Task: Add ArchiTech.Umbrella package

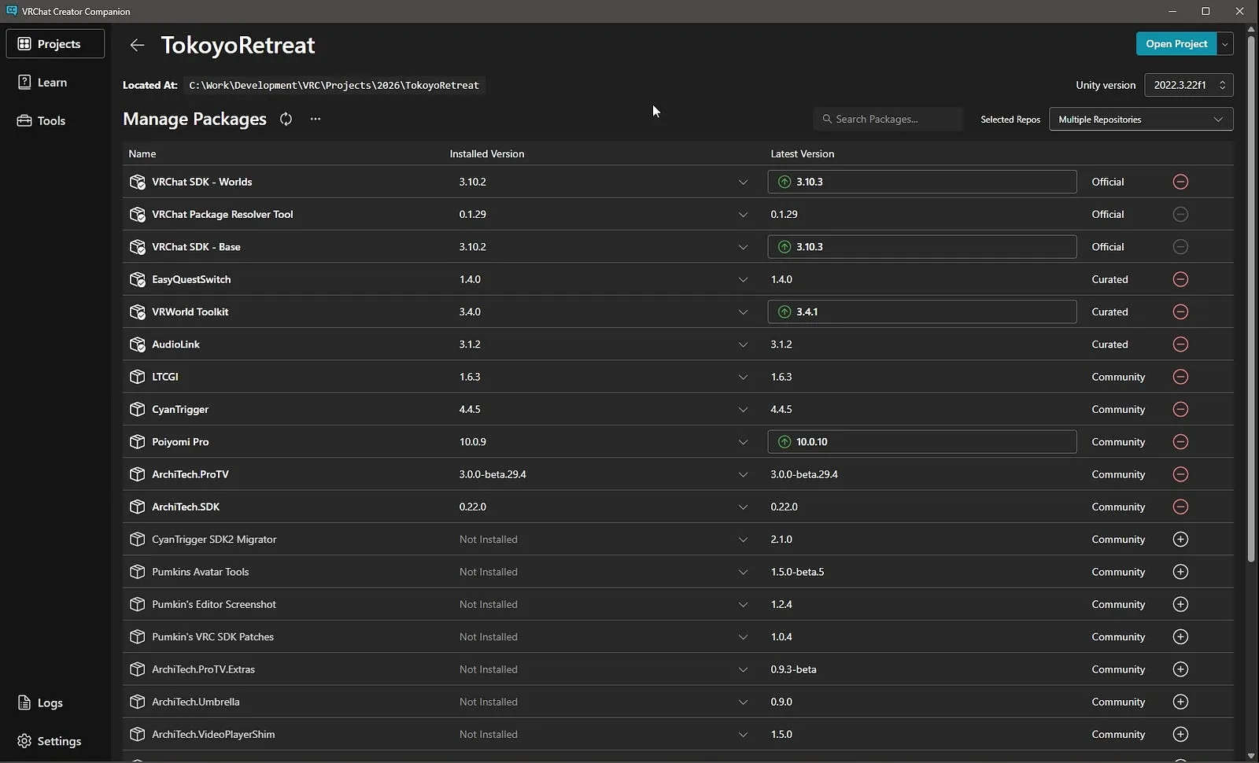Action: point(1180,702)
